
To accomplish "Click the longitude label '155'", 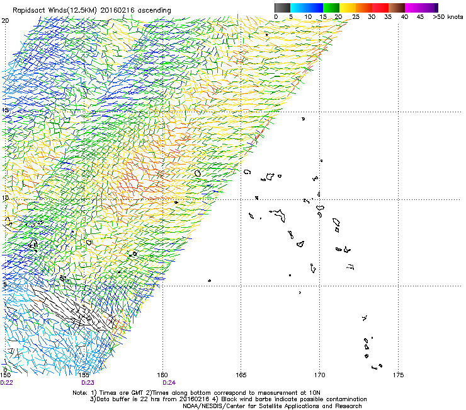I will (84, 375).
